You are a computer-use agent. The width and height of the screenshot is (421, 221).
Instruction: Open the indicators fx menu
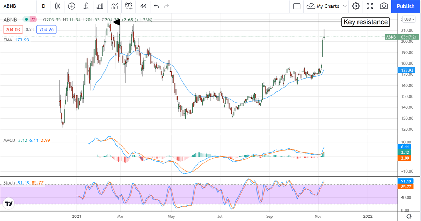(86, 6)
